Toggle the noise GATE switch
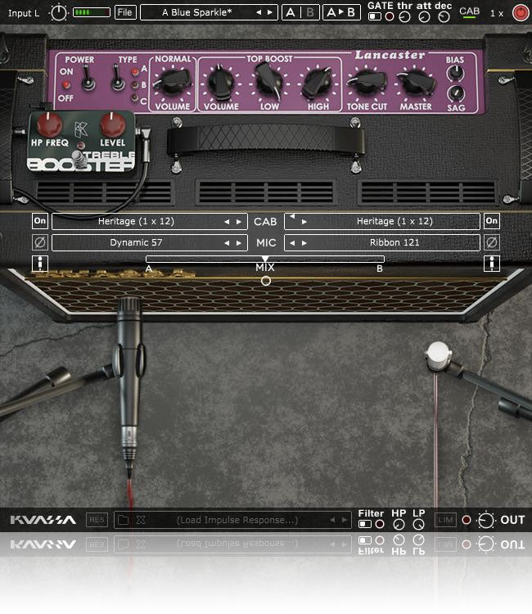 pos(375,16)
